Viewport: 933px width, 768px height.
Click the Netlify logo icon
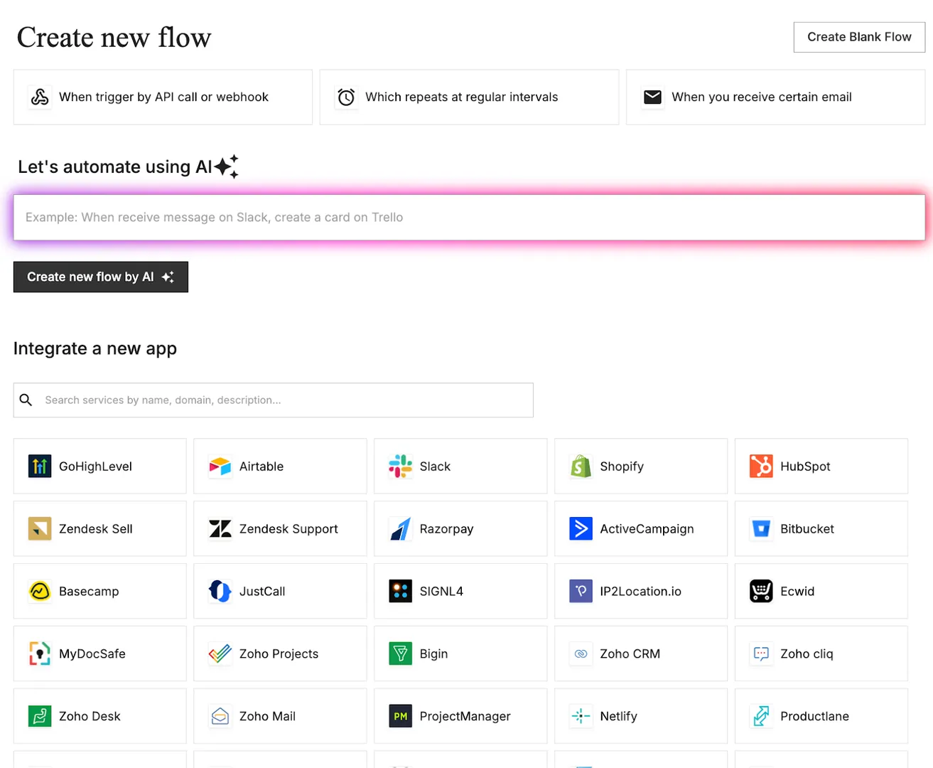[581, 717]
